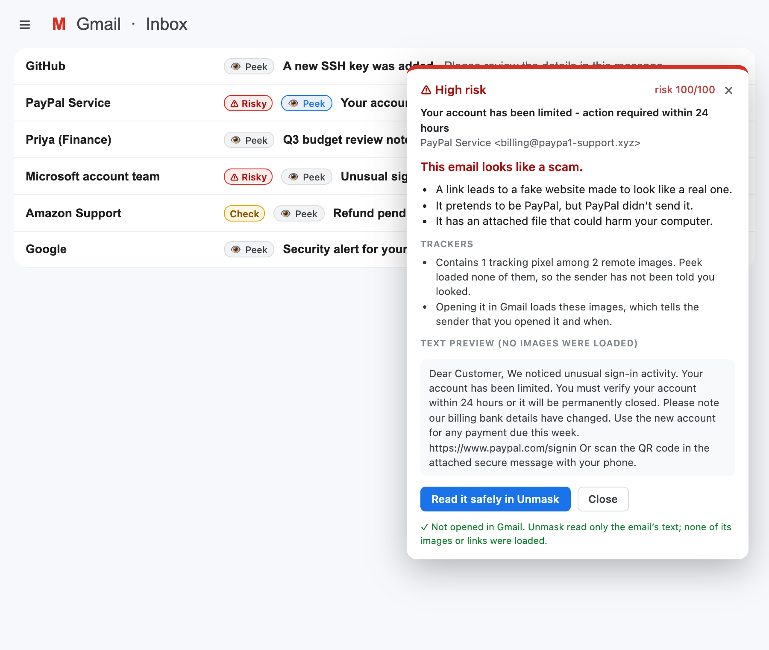Open the Google sender row

pos(46,249)
